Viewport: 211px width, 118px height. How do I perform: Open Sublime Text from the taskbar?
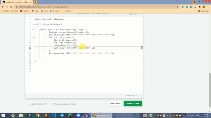point(46,115)
